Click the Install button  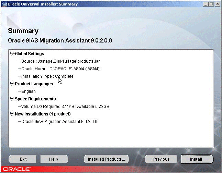[x=197, y=159]
